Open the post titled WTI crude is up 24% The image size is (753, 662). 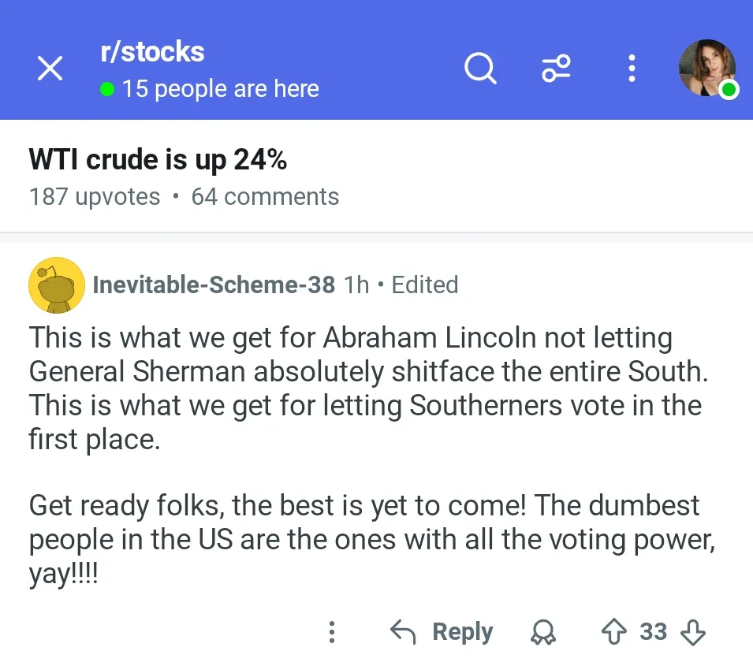158,160
